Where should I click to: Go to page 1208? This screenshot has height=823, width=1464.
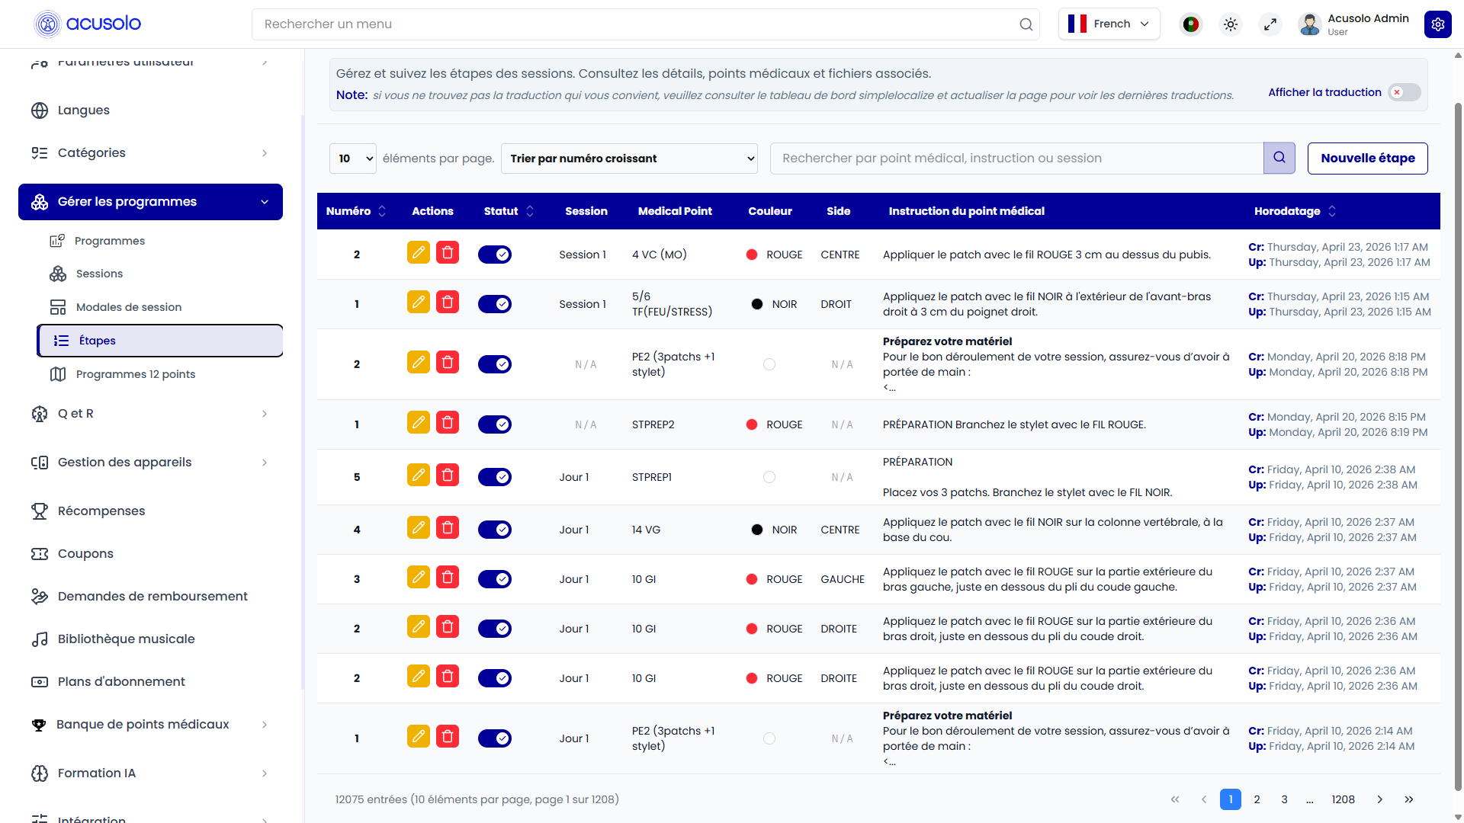coord(1343,799)
